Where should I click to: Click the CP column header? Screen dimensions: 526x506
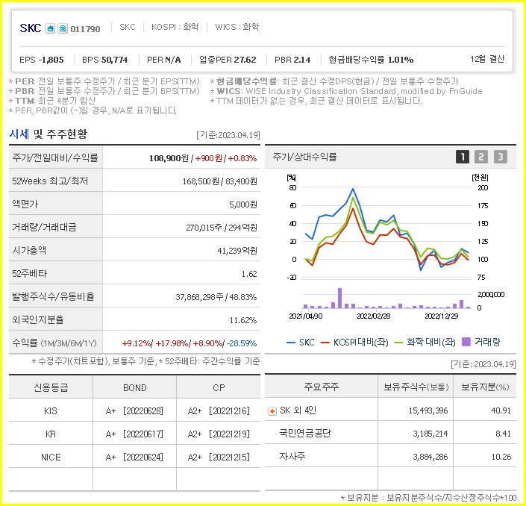pyautogui.click(x=219, y=387)
